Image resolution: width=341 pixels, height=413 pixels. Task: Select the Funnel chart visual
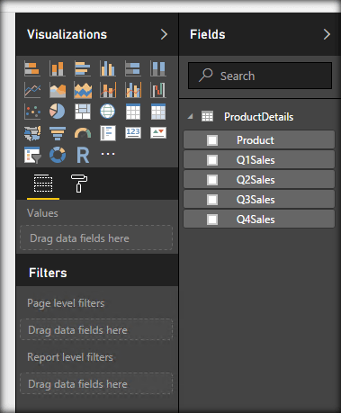[58, 133]
